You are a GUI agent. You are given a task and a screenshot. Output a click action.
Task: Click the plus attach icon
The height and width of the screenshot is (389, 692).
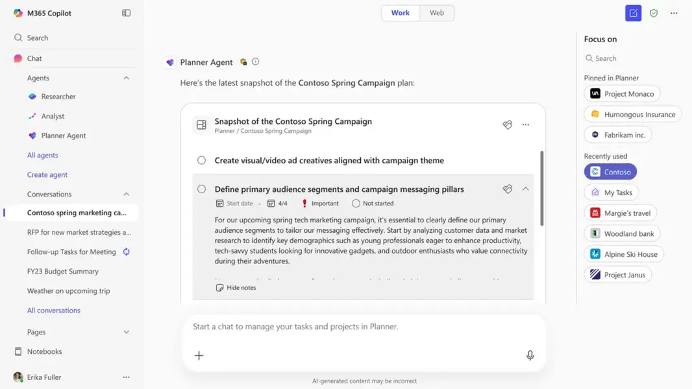199,355
